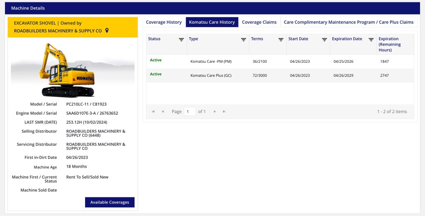Open the Type column filter menu
The height and width of the screenshot is (216, 425).
[x=244, y=39]
